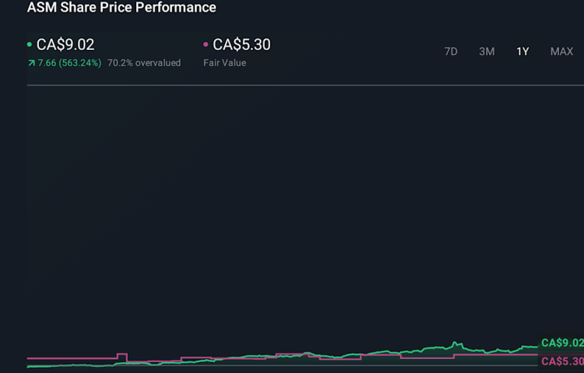Click the green share price legend dot

[x=30, y=45]
